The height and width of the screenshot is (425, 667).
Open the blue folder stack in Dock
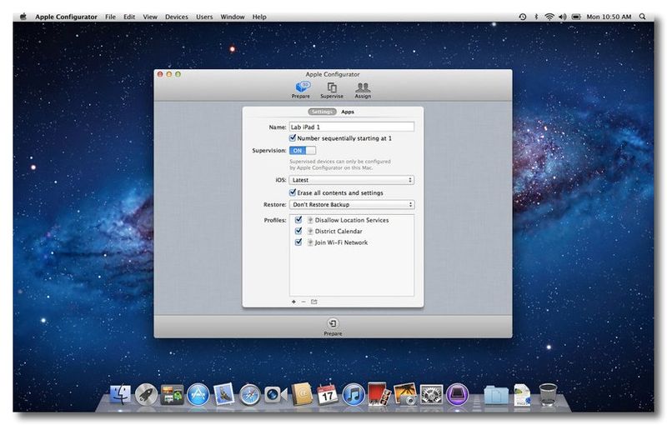click(x=496, y=394)
